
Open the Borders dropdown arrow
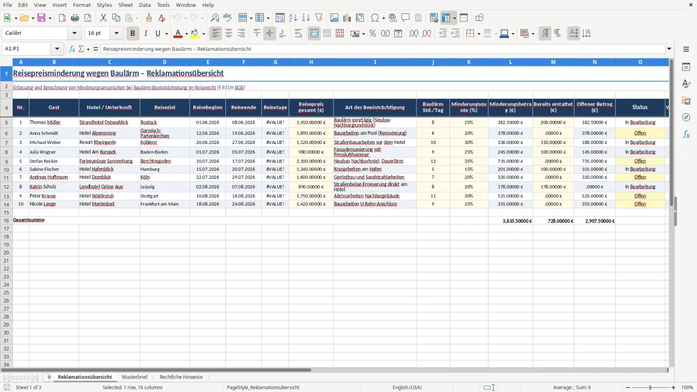(479, 34)
